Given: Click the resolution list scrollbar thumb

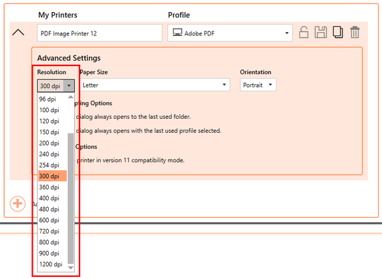Looking at the screenshot, I should click(71, 198).
